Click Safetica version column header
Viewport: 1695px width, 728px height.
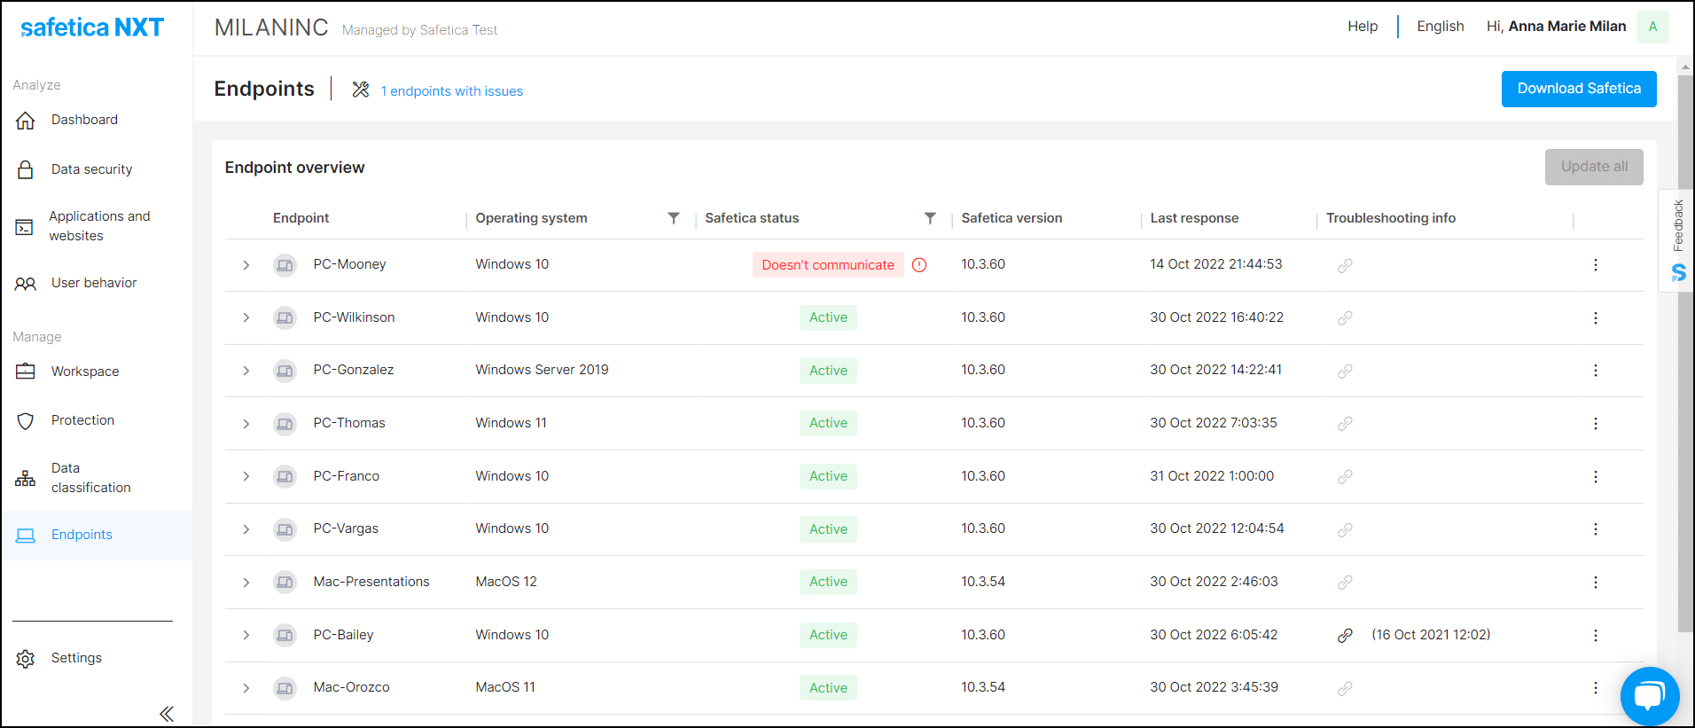click(1012, 218)
